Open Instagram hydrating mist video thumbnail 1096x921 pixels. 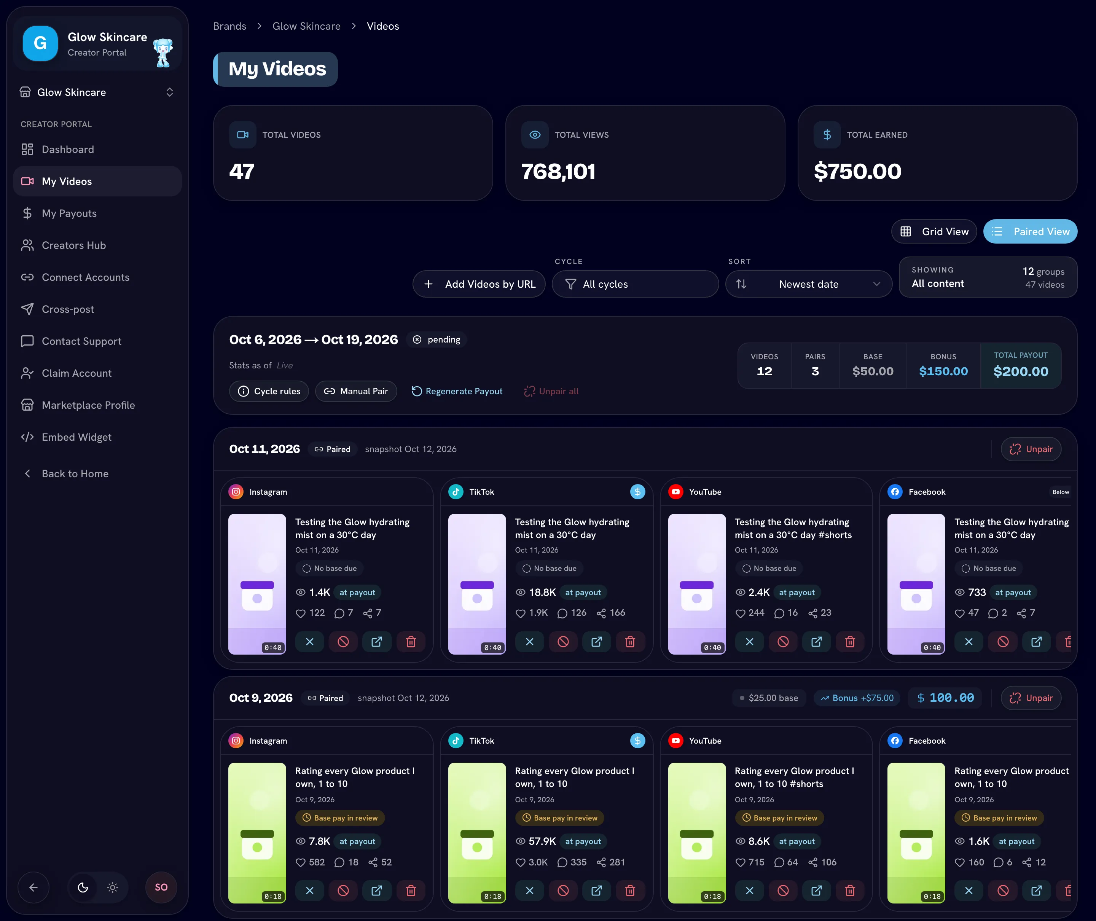(x=257, y=584)
